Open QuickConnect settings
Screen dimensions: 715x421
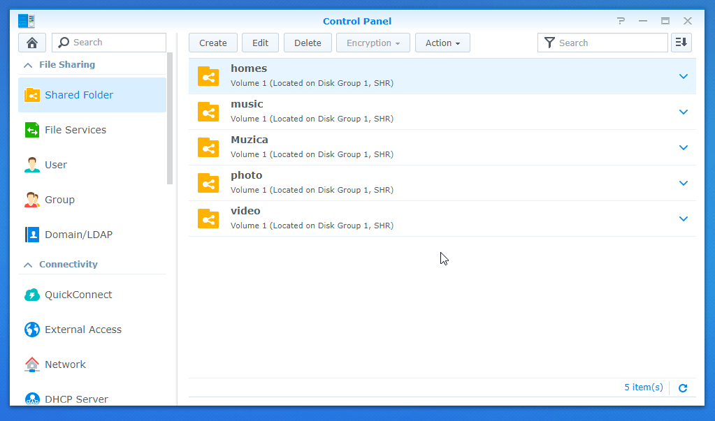pos(78,295)
